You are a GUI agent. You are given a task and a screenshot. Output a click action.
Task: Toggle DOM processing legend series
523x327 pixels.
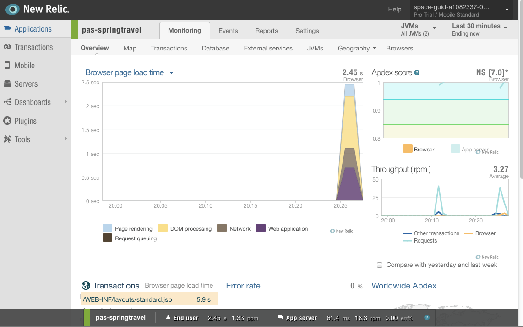[185, 228]
